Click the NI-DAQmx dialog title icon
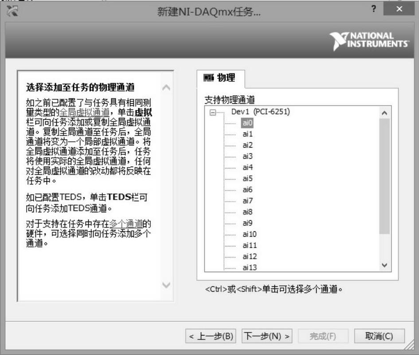 [12, 11]
